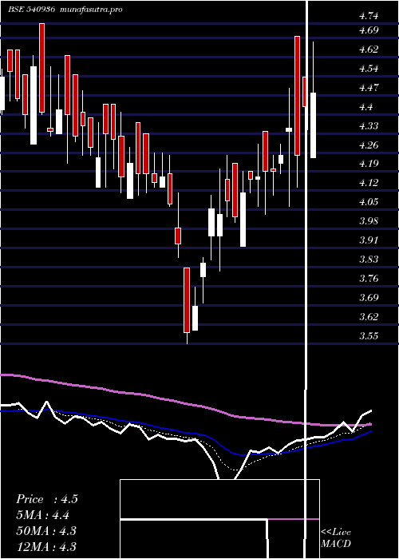Click the BSE 540936 chart title
This screenshot has height=559, width=399.
31,10
